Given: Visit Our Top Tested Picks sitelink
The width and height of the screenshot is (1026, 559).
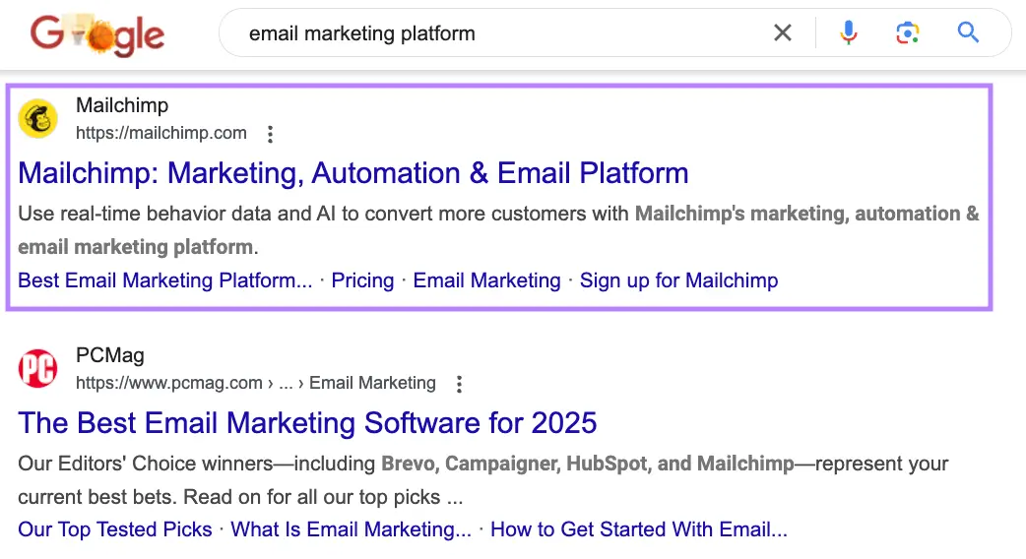Looking at the screenshot, I should pyautogui.click(x=115, y=529).
